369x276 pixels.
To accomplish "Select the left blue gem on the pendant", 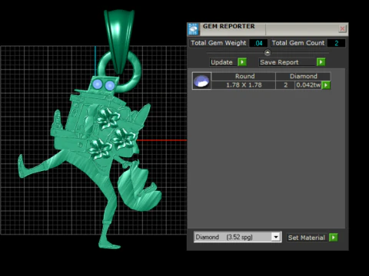I will pos(98,84).
